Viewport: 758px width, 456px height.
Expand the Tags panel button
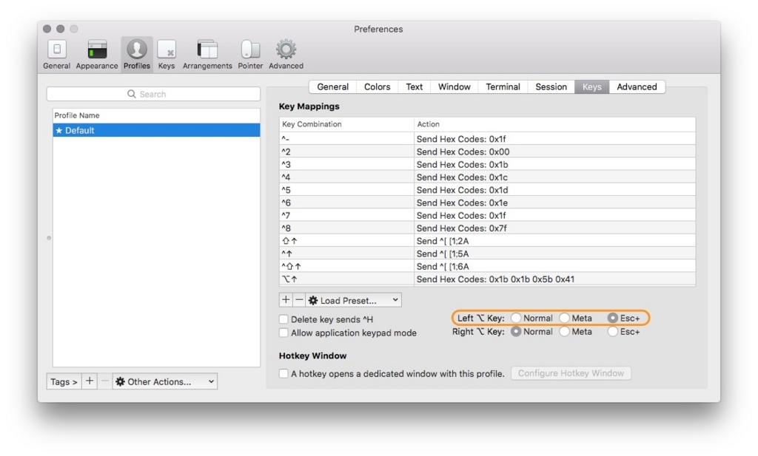pos(64,381)
